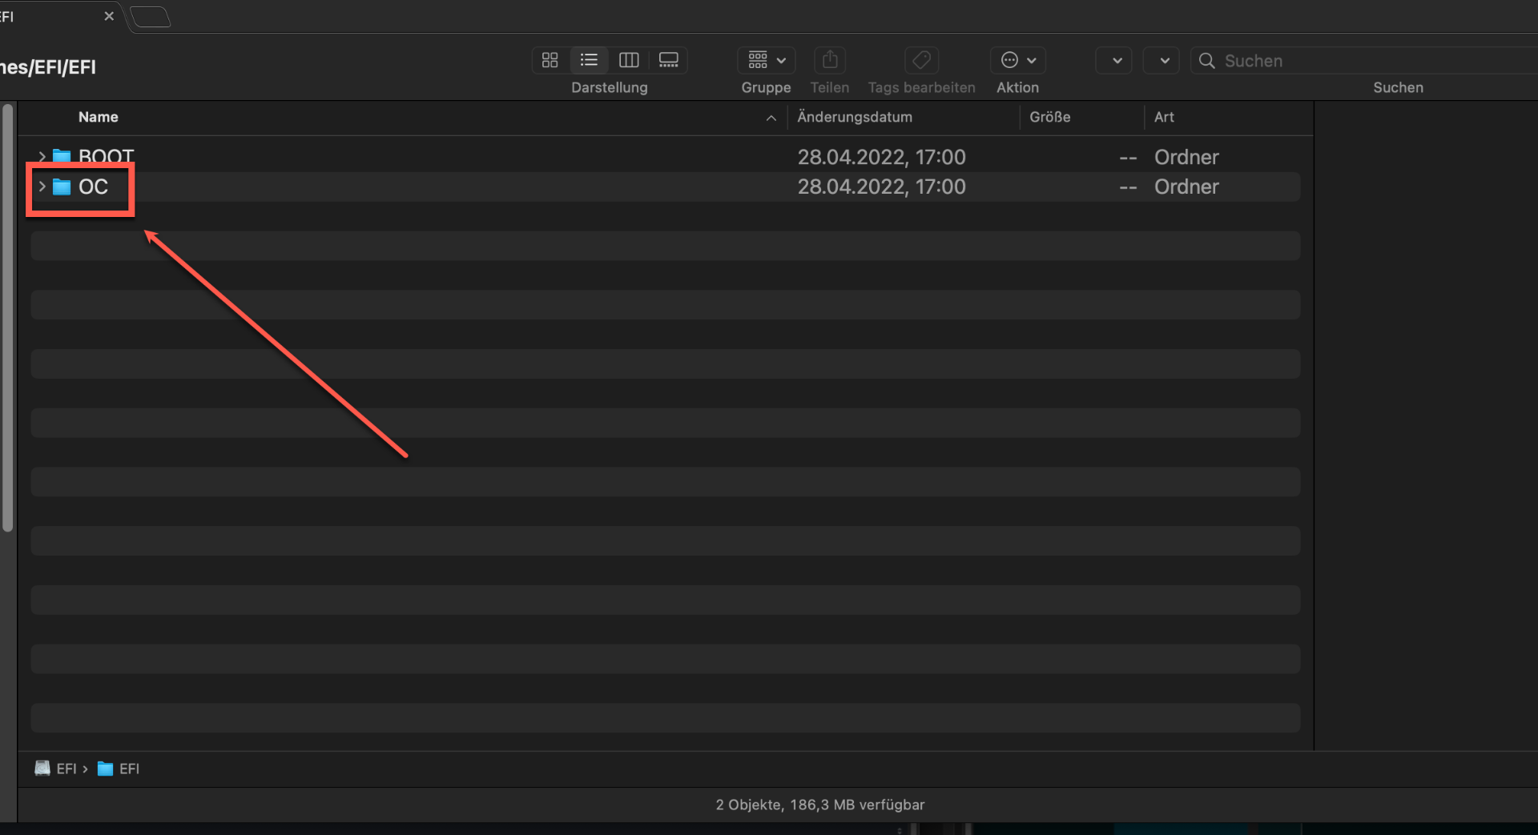Sort by the Art column header

[x=1164, y=117]
